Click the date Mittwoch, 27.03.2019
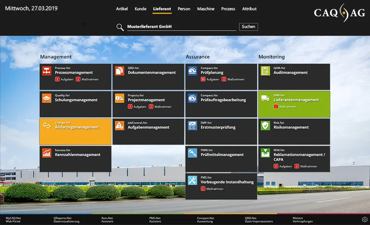Screen dimensions: 370x225 pos(31,8)
